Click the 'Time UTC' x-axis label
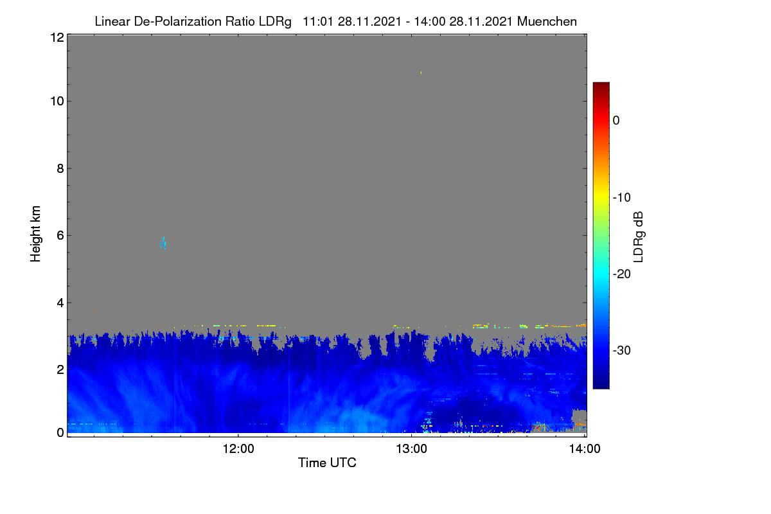This screenshot has height=514, width=771. tap(327, 463)
